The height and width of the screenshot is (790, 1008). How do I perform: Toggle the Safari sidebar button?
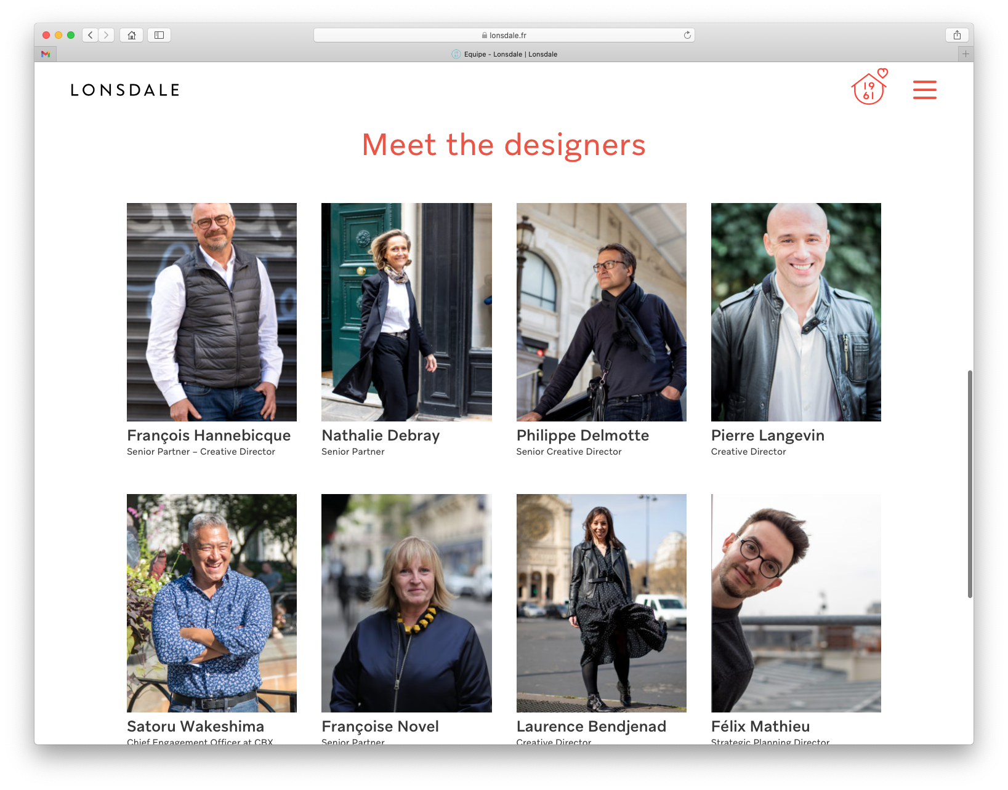point(159,35)
